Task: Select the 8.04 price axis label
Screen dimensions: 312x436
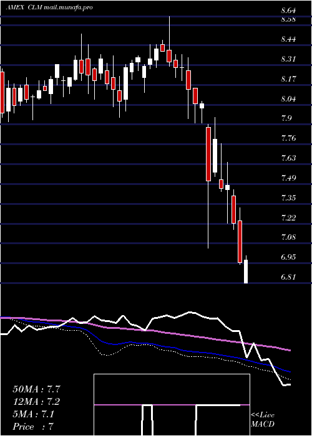Action: [x=288, y=98]
